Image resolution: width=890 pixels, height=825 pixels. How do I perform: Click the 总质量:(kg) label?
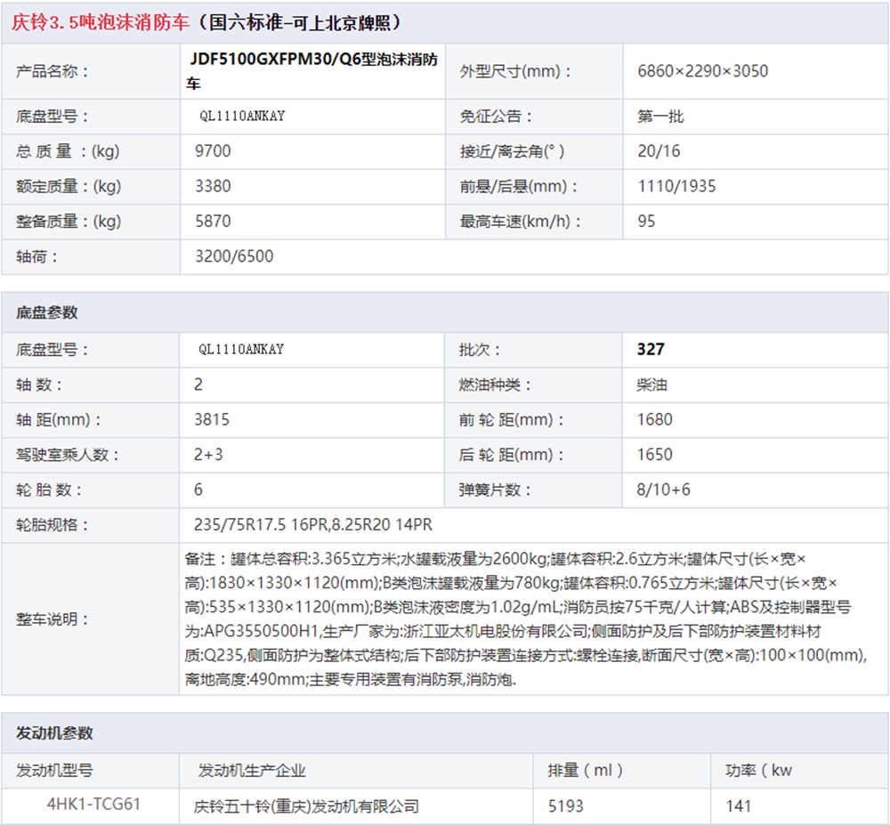(x=68, y=151)
